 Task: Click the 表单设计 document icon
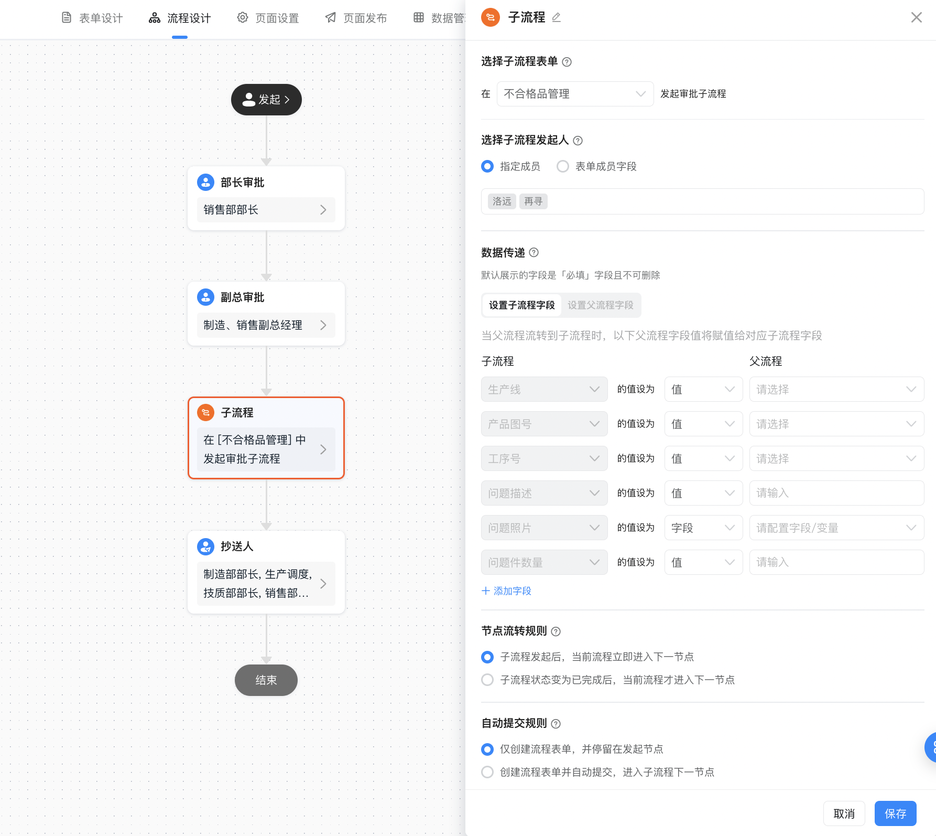tap(67, 18)
